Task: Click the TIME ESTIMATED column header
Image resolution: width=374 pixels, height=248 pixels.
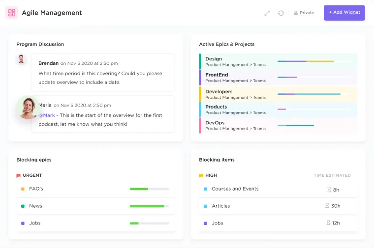Action: [332, 175]
